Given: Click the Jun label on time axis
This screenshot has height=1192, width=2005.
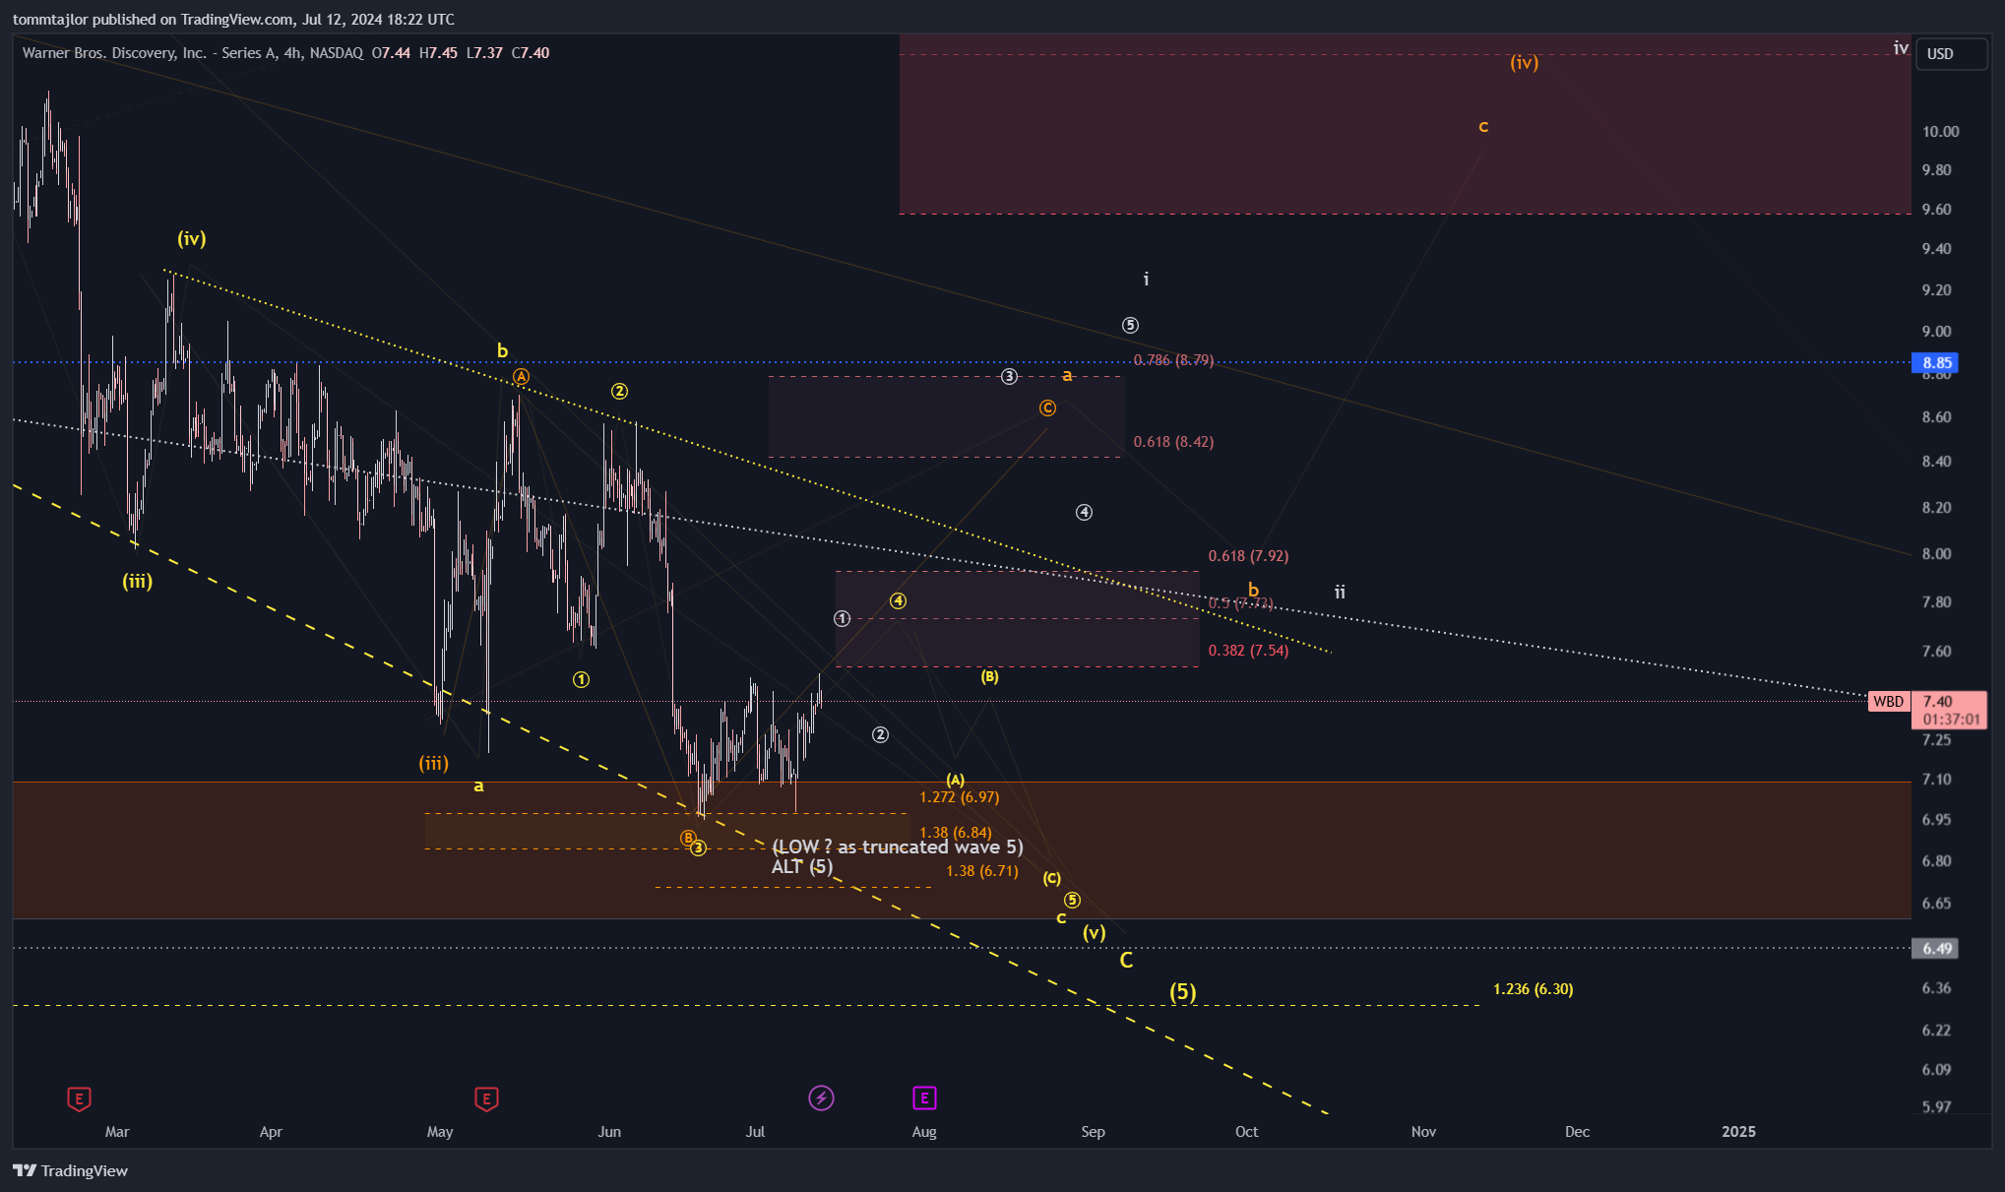Looking at the screenshot, I should point(609,1132).
